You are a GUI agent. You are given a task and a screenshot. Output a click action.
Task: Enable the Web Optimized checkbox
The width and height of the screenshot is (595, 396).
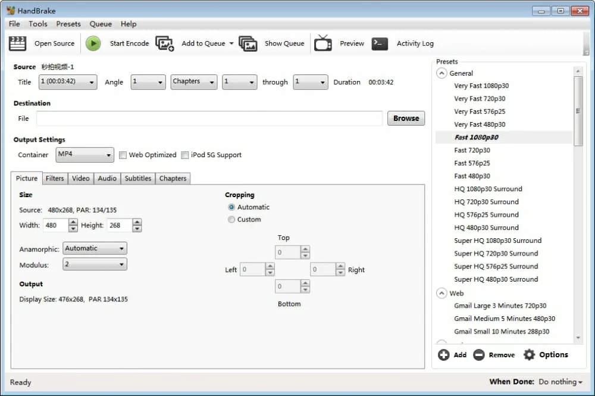[x=123, y=155]
